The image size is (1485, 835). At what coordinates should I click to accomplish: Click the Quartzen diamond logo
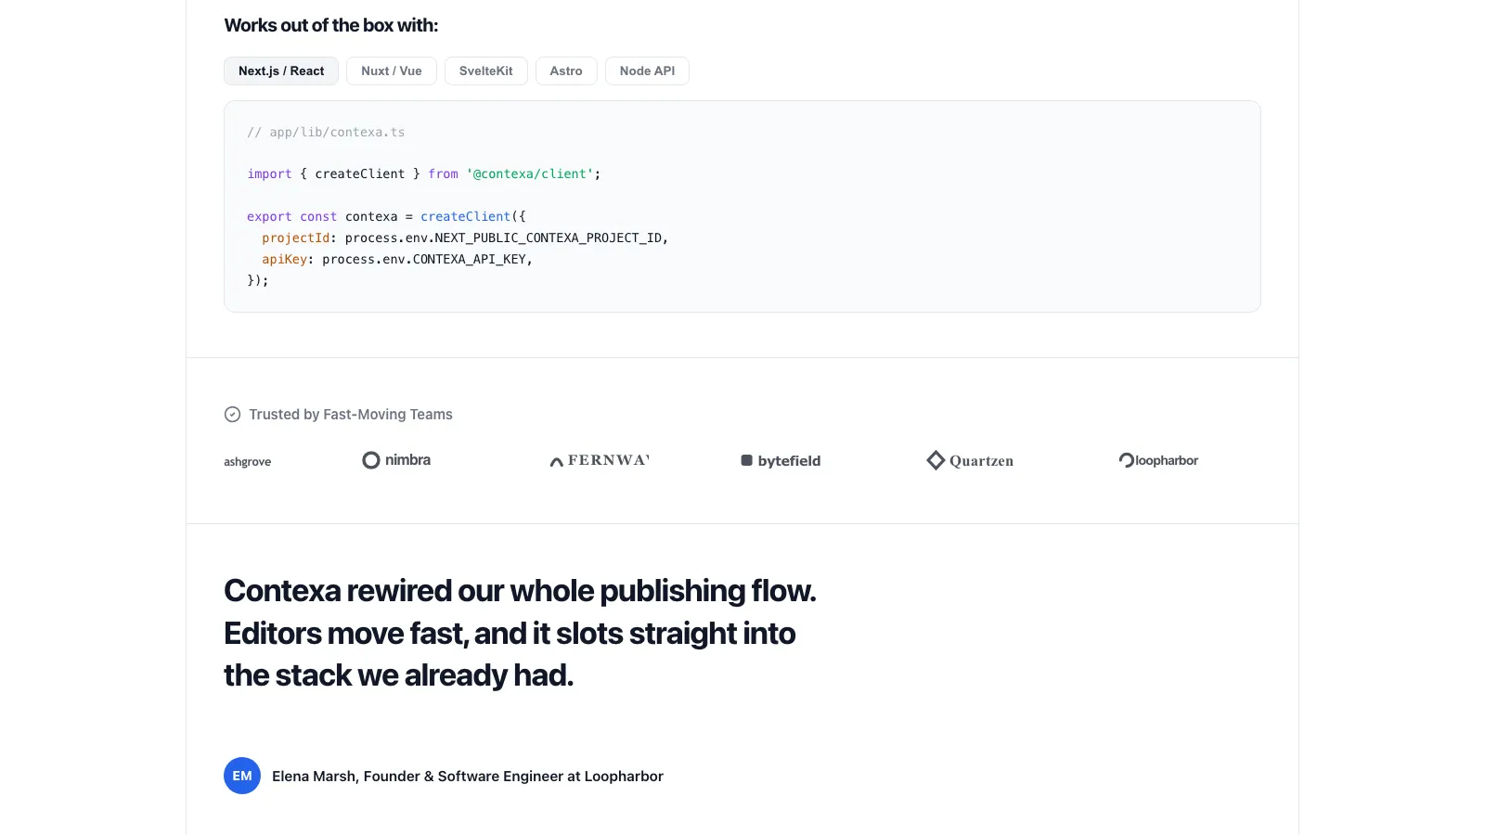coord(970,460)
